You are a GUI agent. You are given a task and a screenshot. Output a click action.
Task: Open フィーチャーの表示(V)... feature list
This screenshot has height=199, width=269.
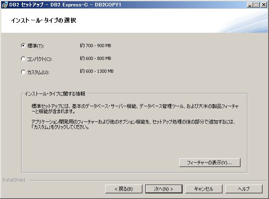[x=210, y=162]
